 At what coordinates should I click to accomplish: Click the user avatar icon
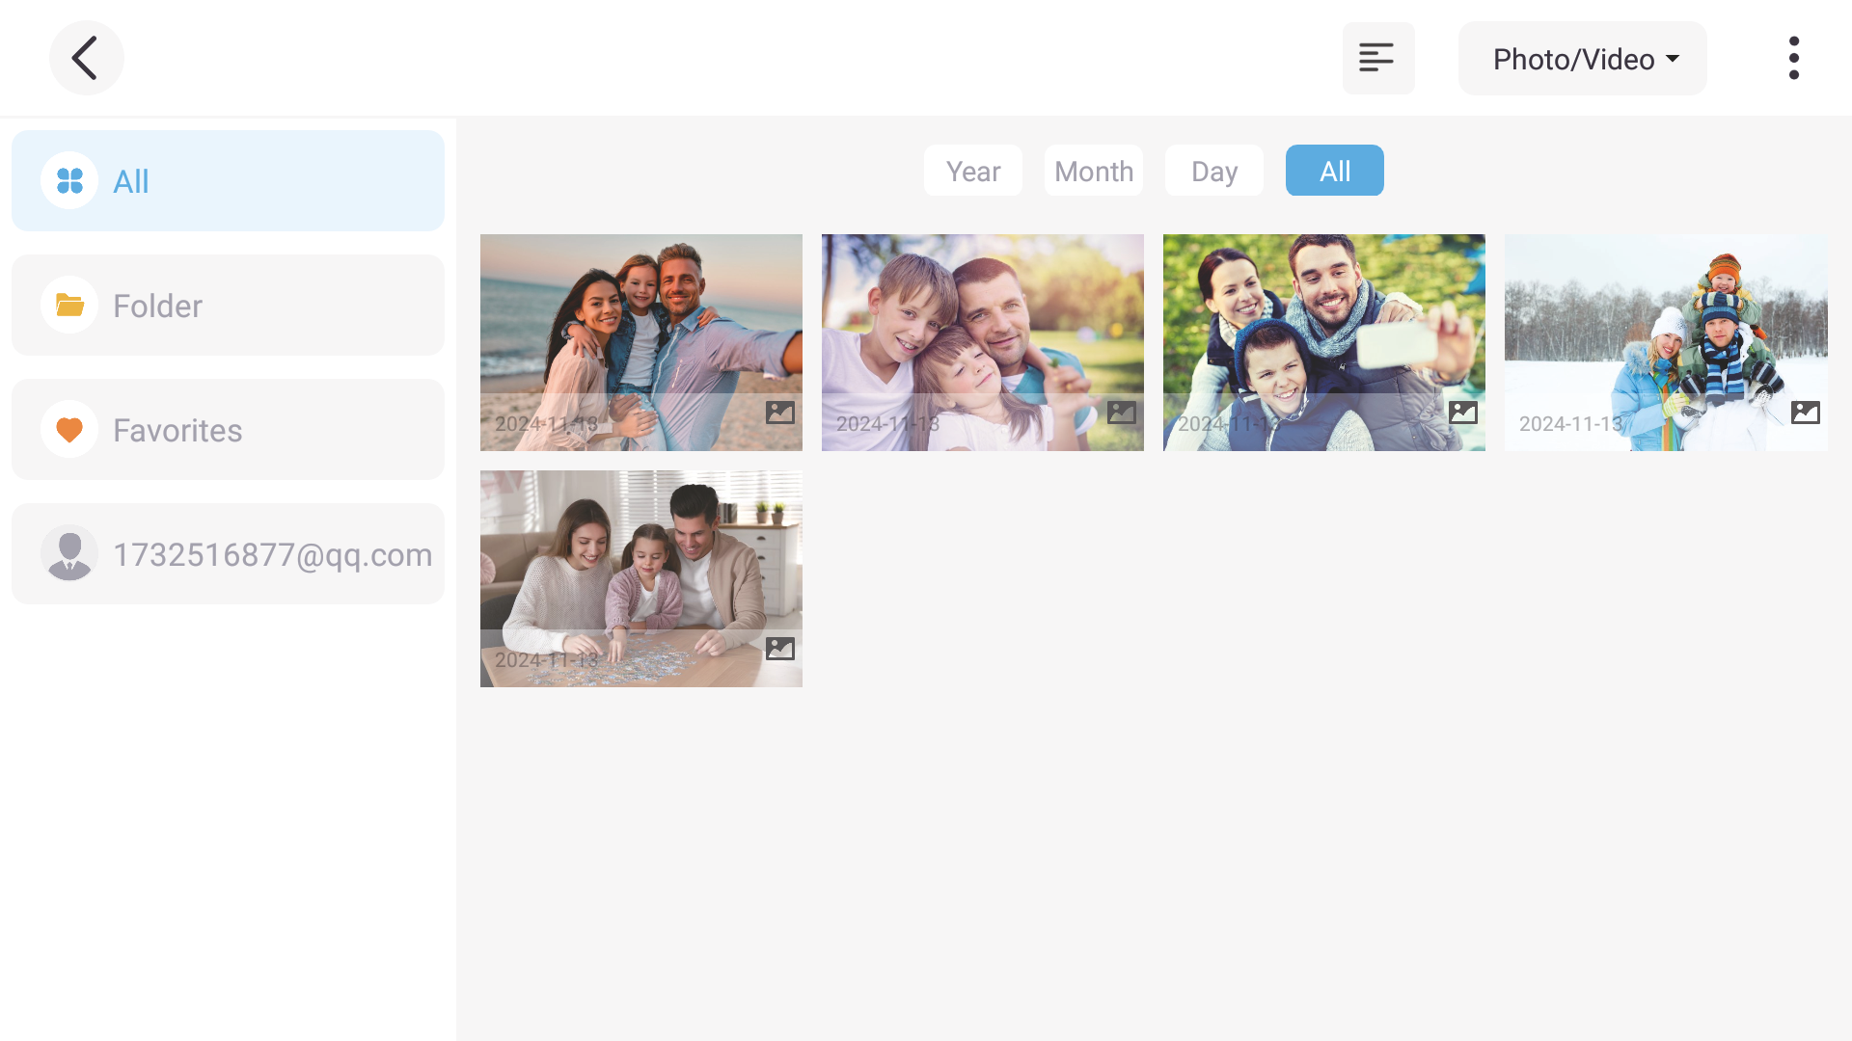coord(69,554)
